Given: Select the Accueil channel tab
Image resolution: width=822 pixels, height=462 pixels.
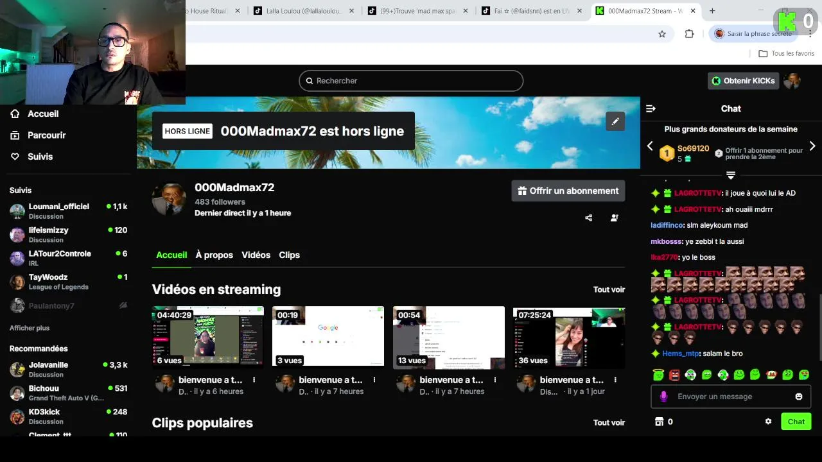Looking at the screenshot, I should (171, 255).
